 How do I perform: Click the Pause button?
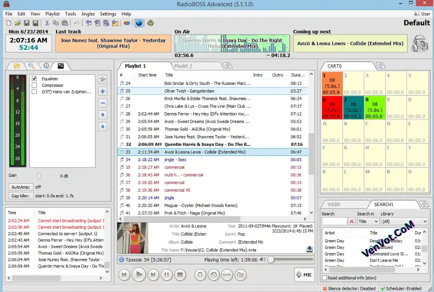[x=166, y=275]
